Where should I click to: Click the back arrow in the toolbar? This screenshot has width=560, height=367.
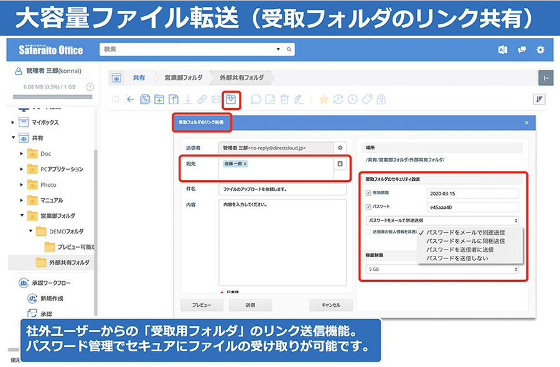pos(131,99)
